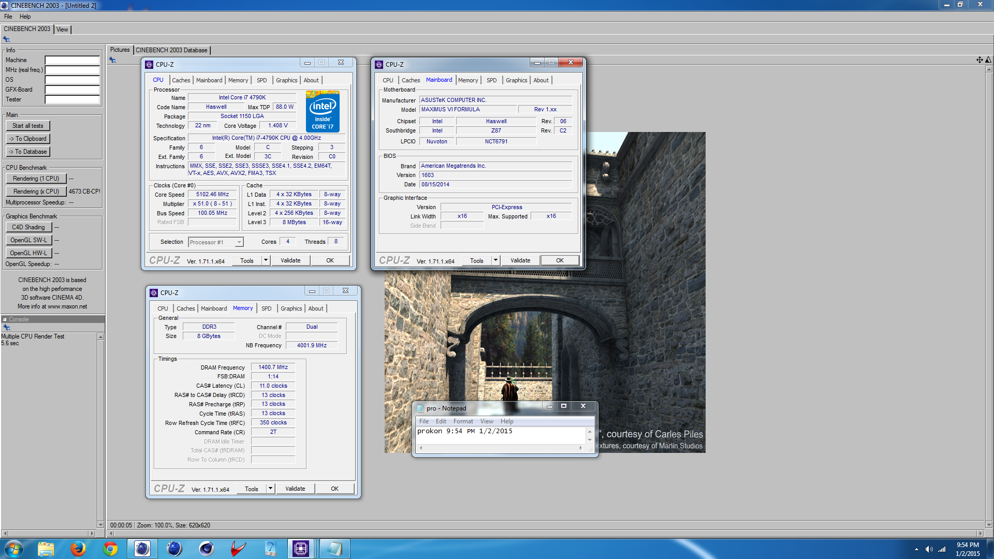The height and width of the screenshot is (559, 994).
Task: Click To Clipboard button
Action: (x=28, y=139)
